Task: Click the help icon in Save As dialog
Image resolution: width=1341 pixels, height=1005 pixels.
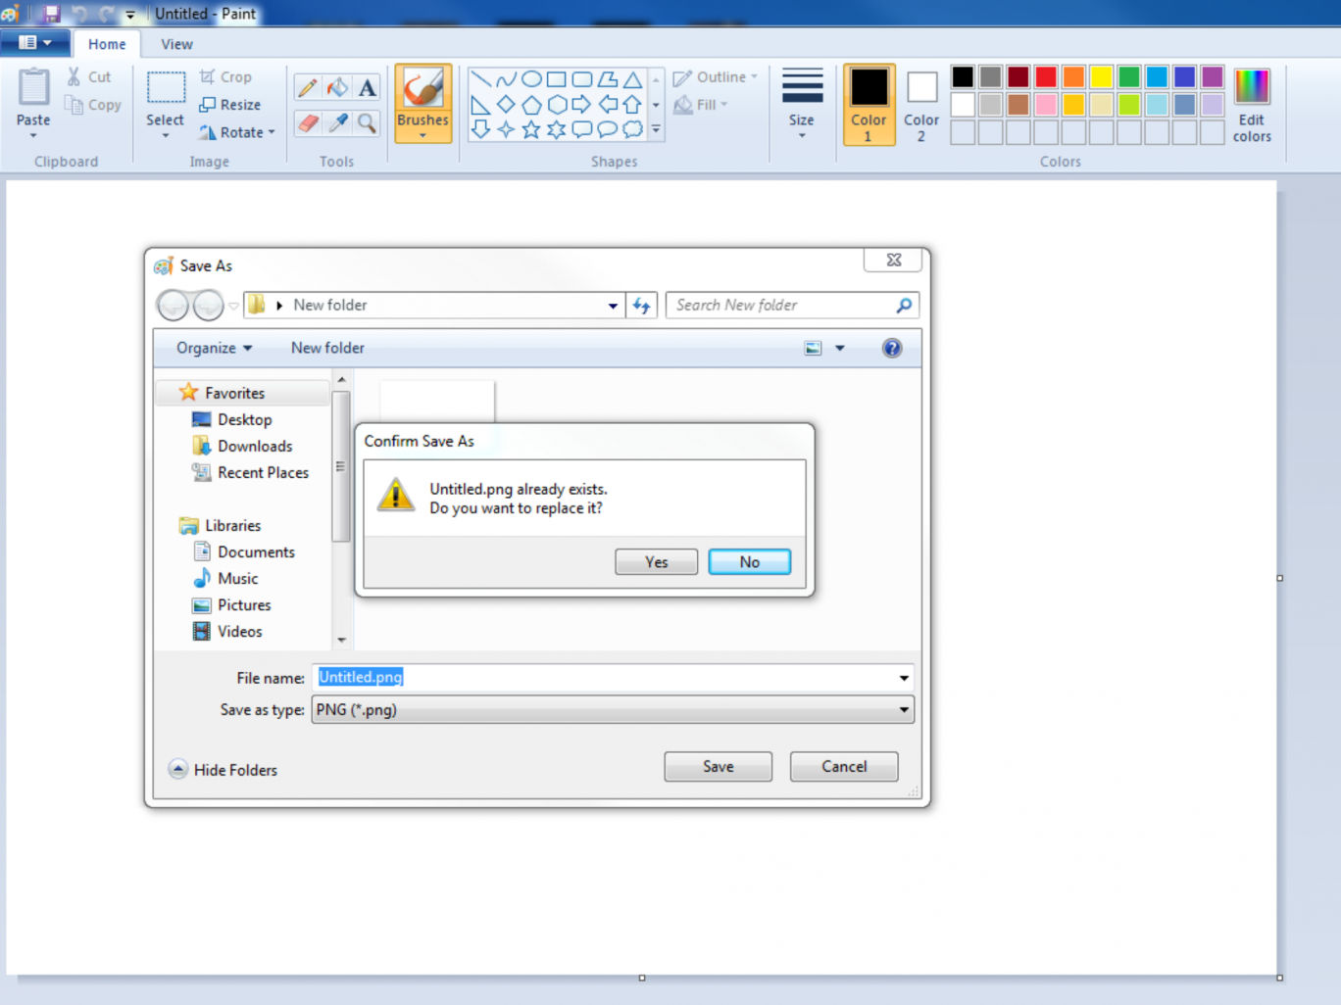Action: tap(891, 348)
